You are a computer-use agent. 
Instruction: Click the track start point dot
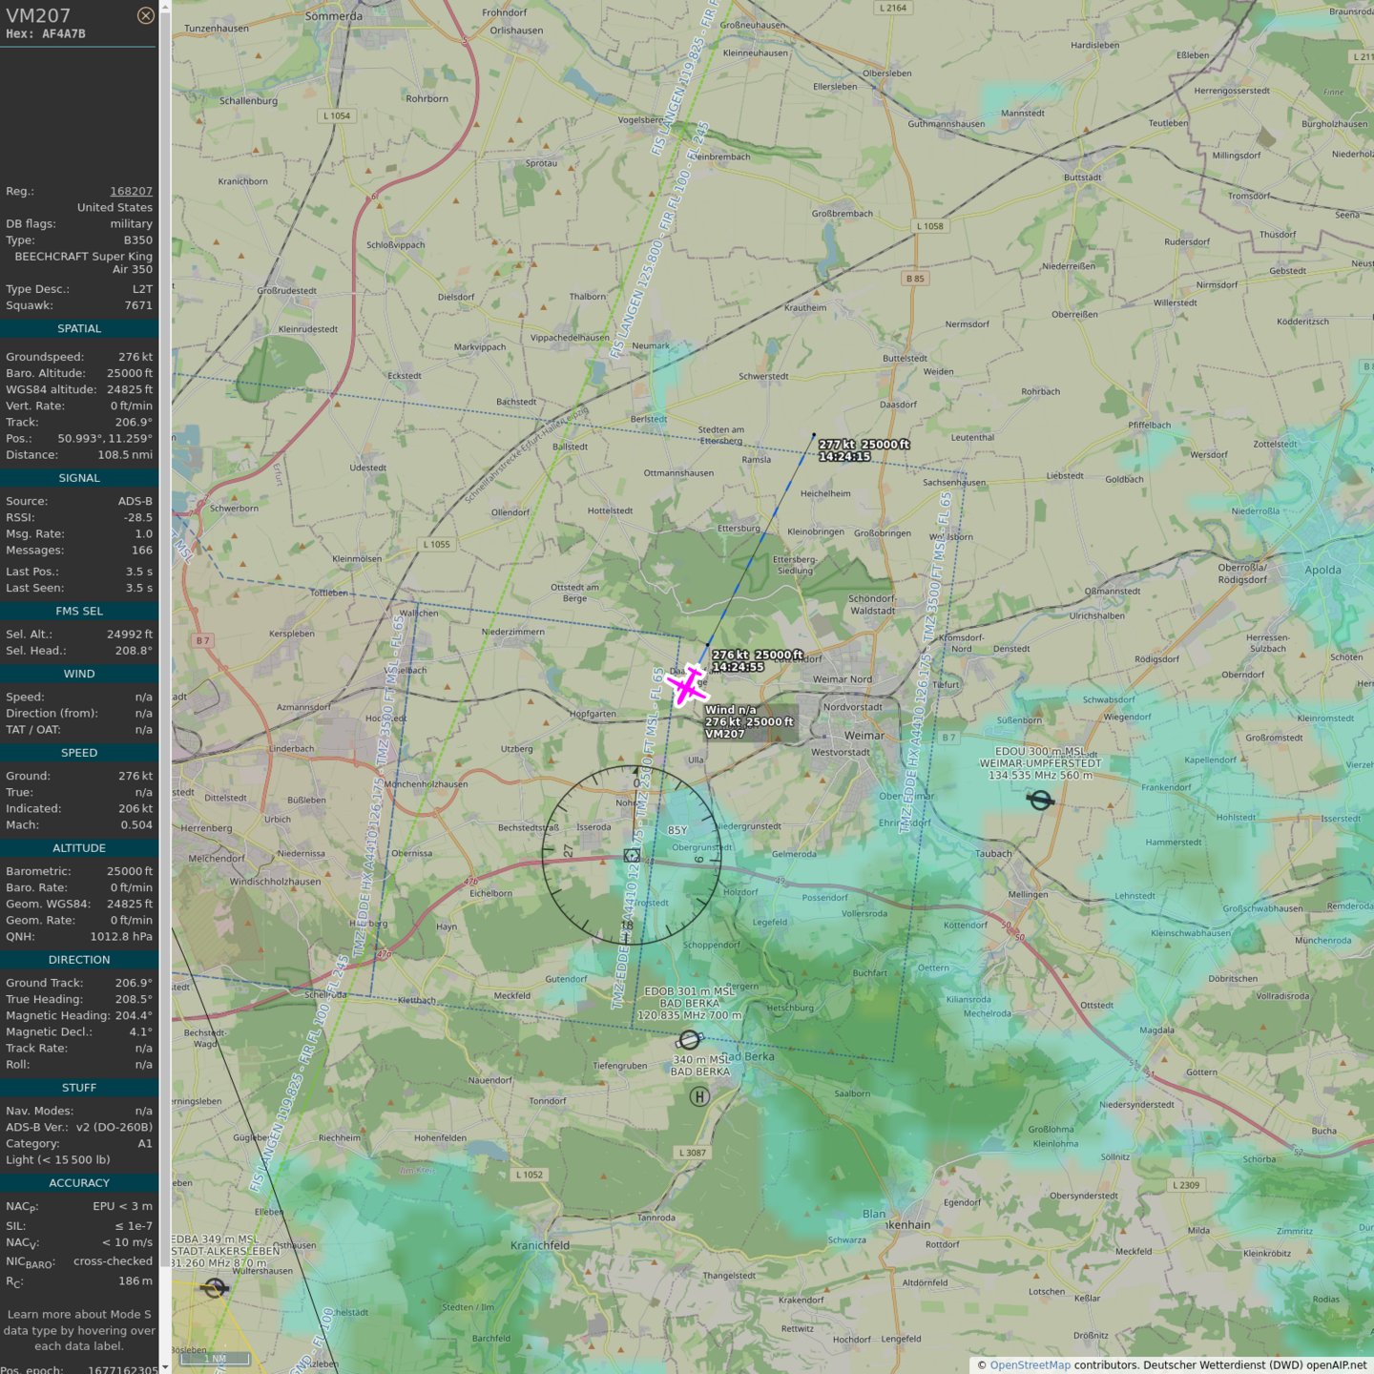pos(814,435)
